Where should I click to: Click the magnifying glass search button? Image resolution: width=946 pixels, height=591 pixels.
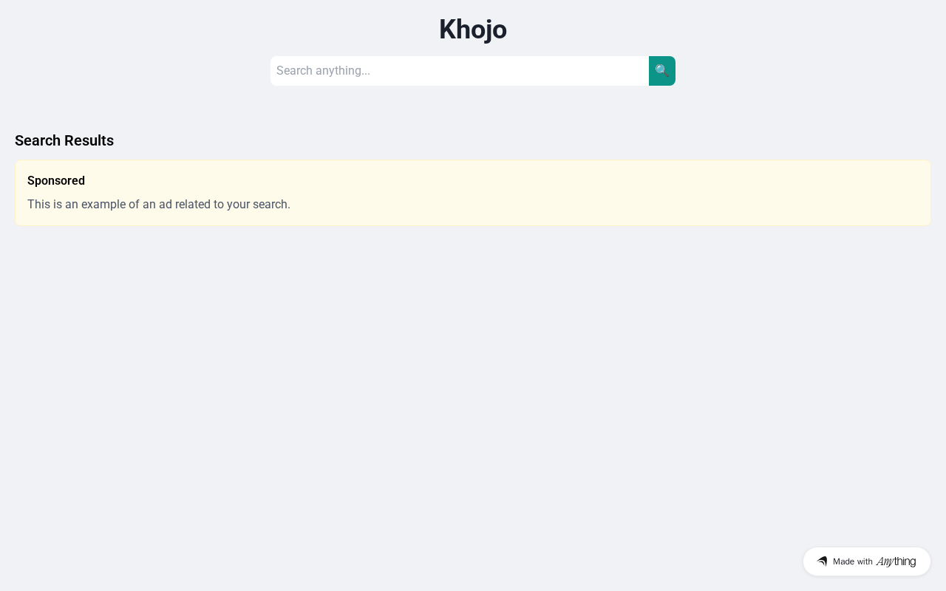pos(661,71)
